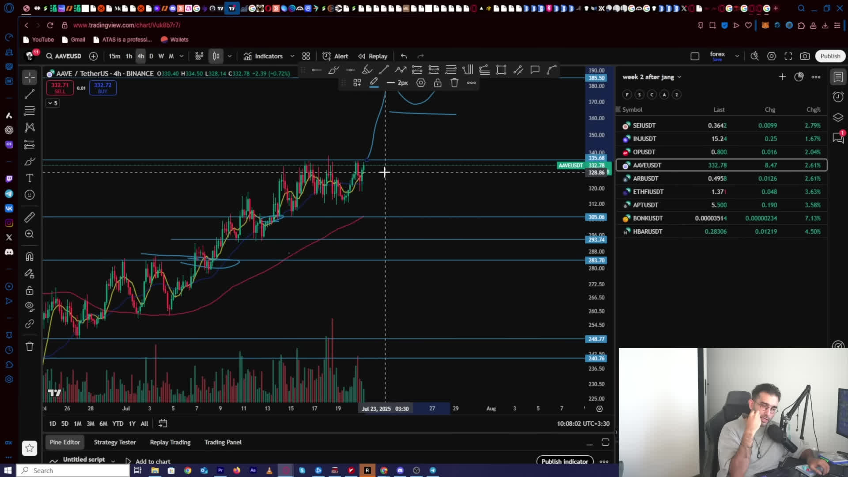Toggle stay in drawing mode
848x477 pixels.
coord(30,274)
